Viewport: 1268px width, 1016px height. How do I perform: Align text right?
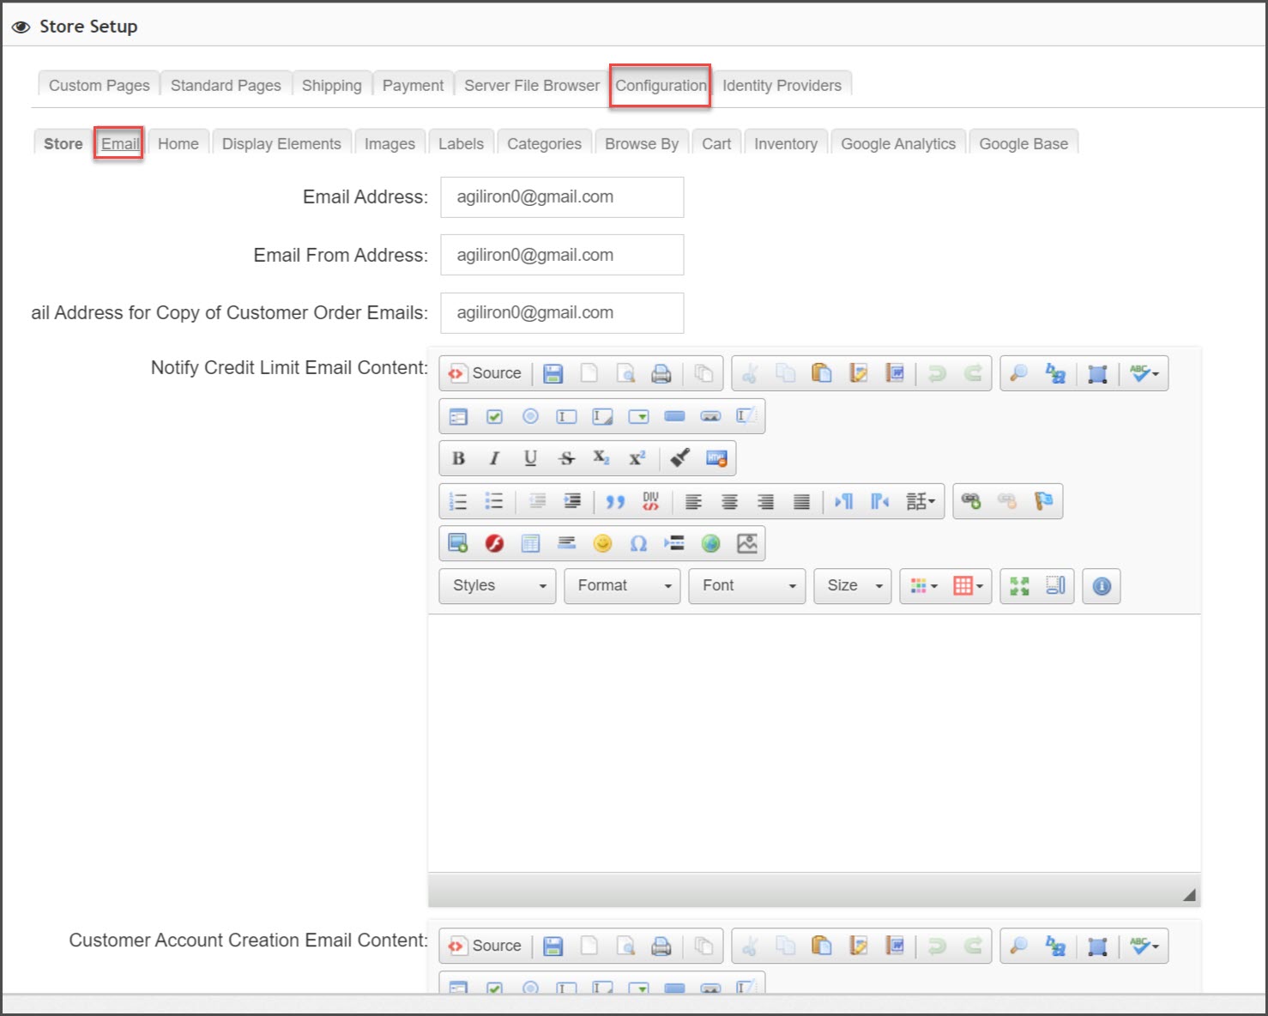765,501
